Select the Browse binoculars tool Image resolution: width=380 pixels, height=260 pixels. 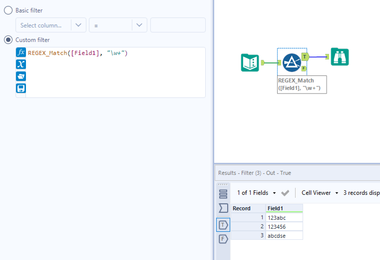[340, 57]
